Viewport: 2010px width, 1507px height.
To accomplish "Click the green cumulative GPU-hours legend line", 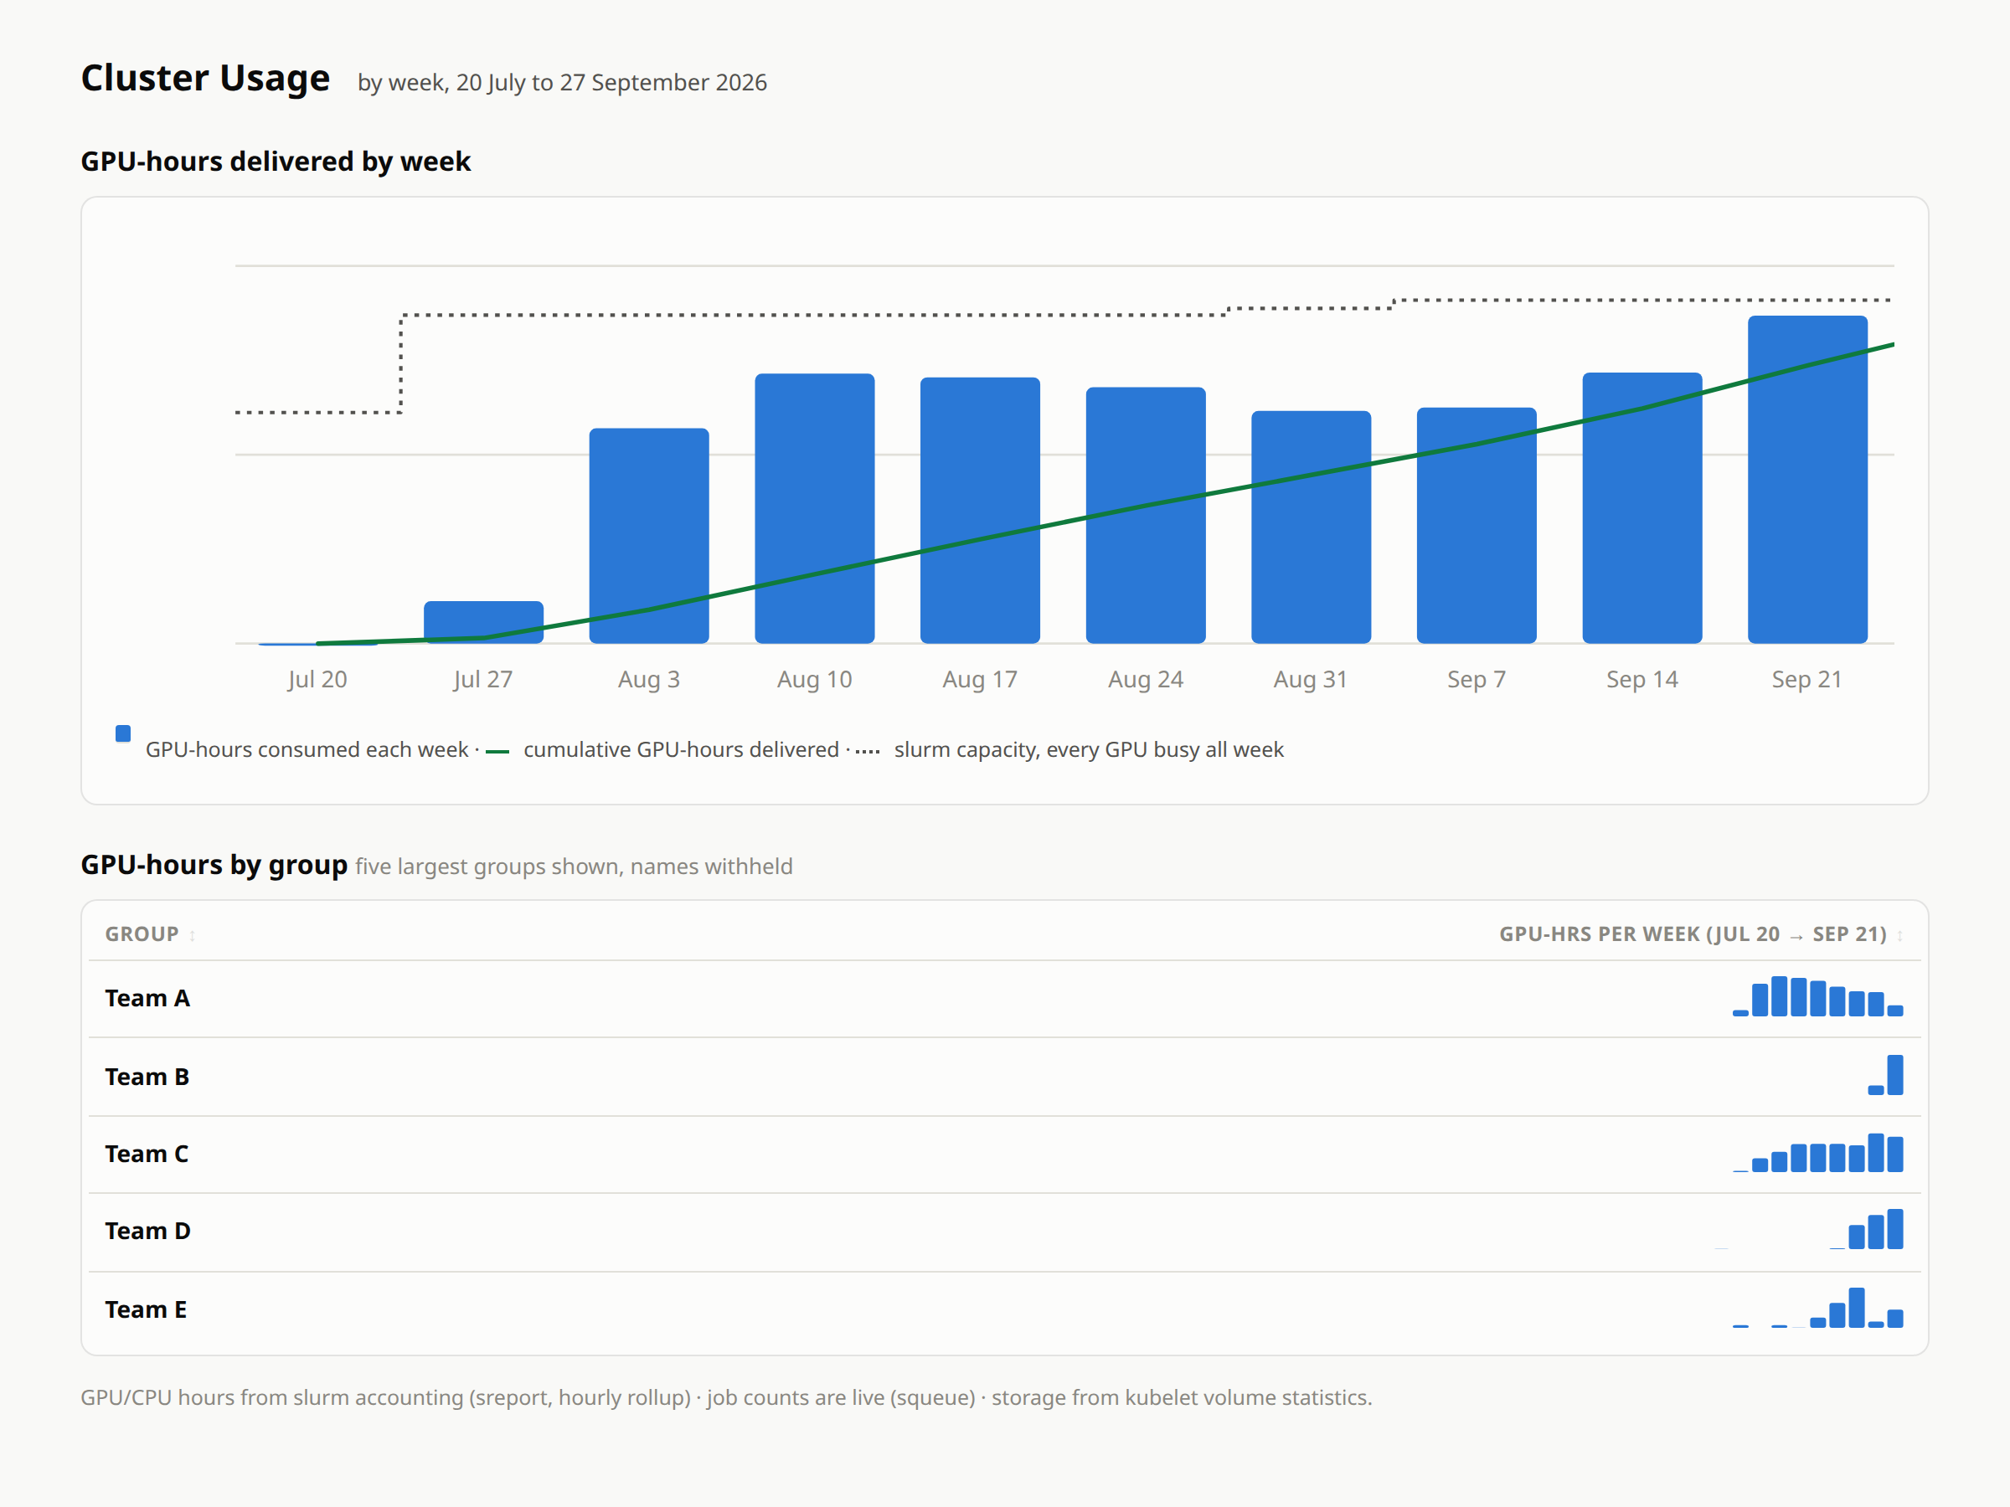I will (x=497, y=751).
